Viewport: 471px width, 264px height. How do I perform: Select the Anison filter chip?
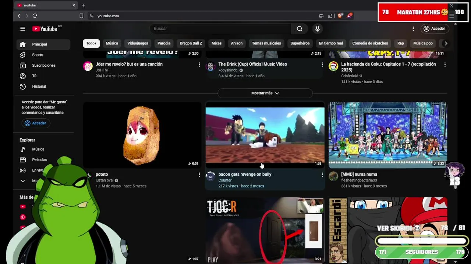237,43
